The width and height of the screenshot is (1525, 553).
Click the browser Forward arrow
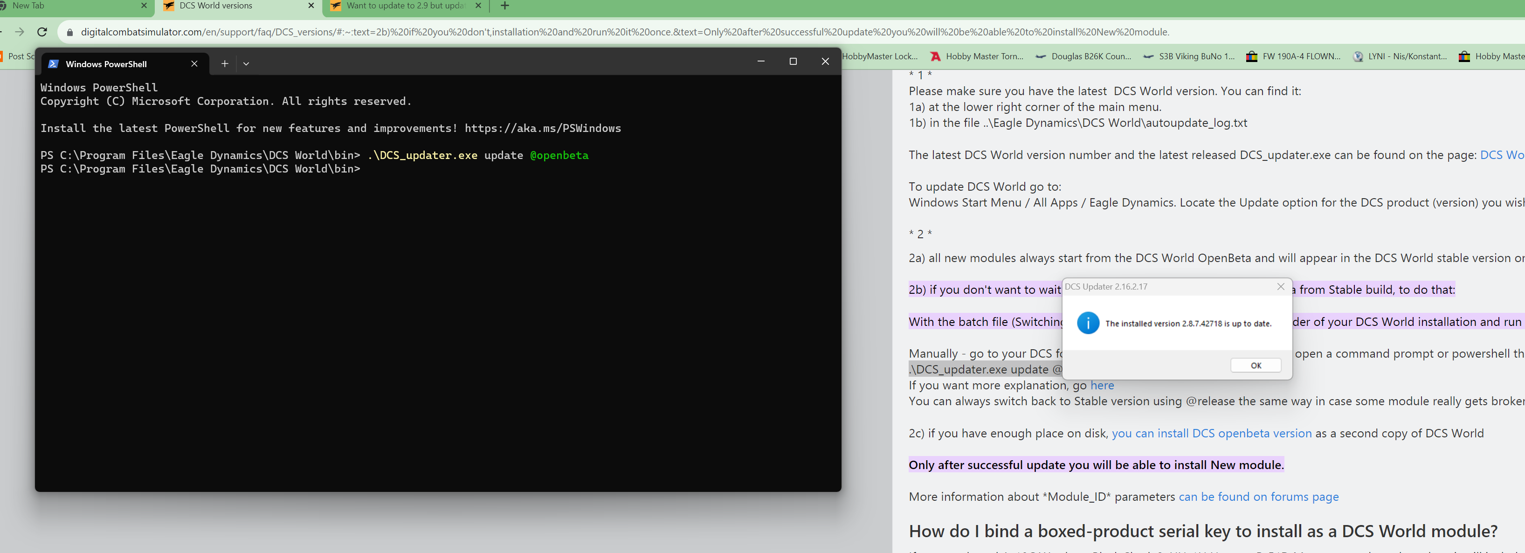(x=20, y=32)
